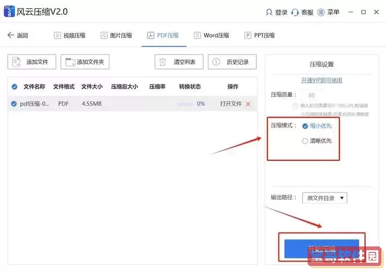
Task: Click the pdf压缩-0... file name
Action: pyautogui.click(x=34, y=104)
